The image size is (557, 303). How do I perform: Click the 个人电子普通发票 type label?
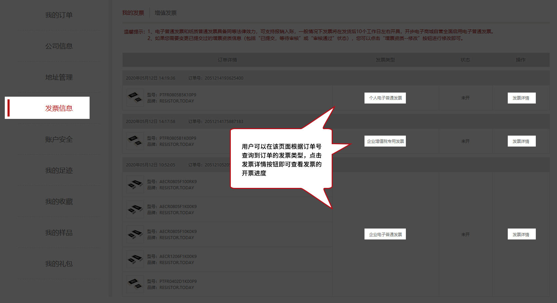[385, 98]
